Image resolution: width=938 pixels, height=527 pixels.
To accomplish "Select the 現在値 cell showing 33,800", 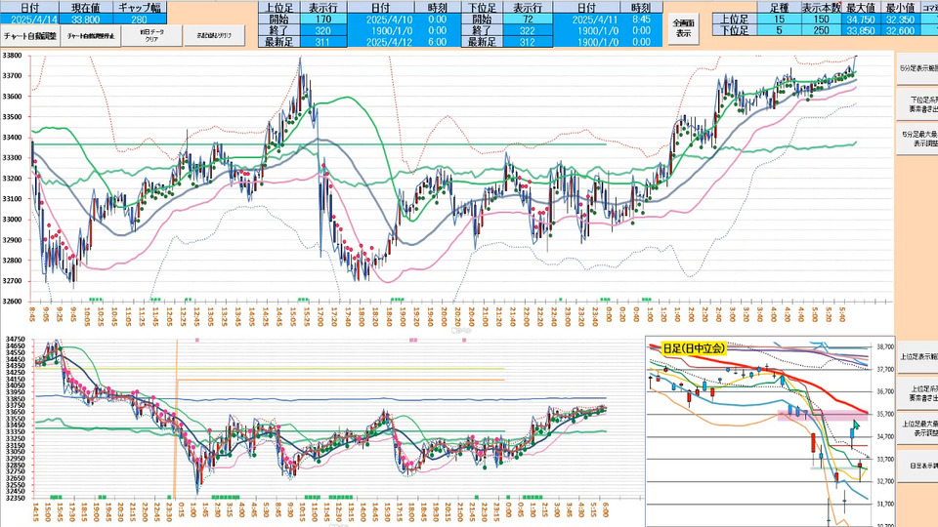I will pos(86,20).
